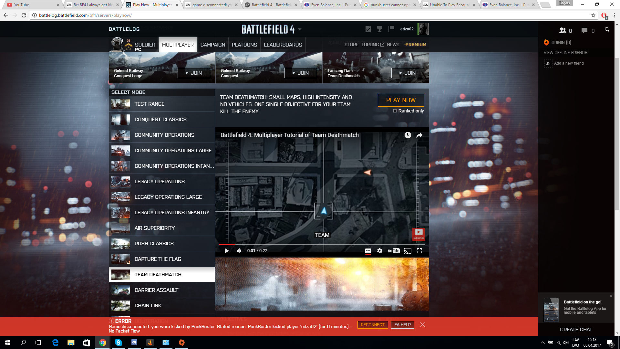The width and height of the screenshot is (620, 349).
Task: Expand VIEW OFFLINE FRIENDS section
Action: [x=565, y=52]
